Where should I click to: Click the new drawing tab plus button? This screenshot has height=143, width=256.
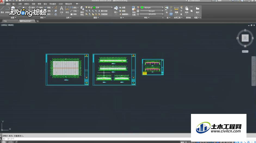click(38, 21)
